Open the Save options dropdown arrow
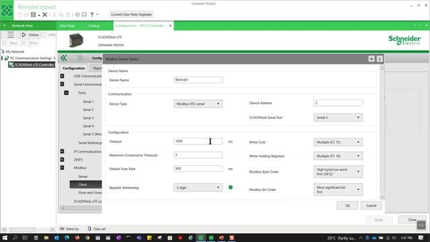 tap(39, 15)
